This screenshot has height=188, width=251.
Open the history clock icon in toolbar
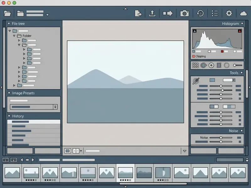point(200,13)
